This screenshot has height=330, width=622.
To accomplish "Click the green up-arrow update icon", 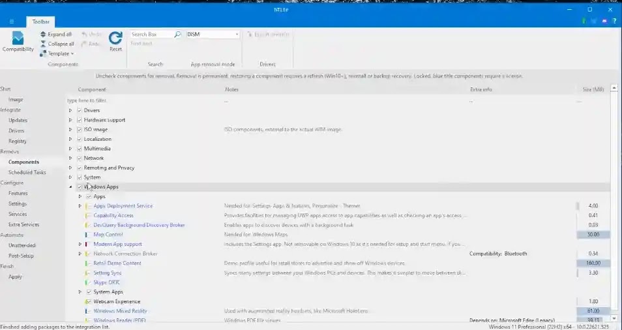I will [x=584, y=22].
